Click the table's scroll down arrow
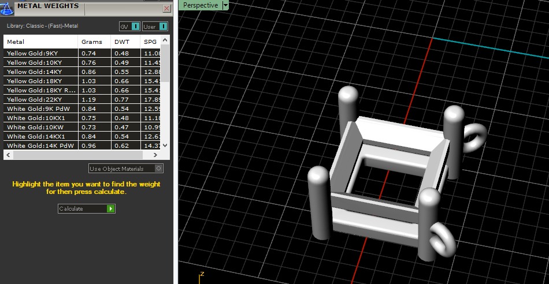Image resolution: width=549 pixels, height=284 pixels. pyautogui.click(x=165, y=145)
